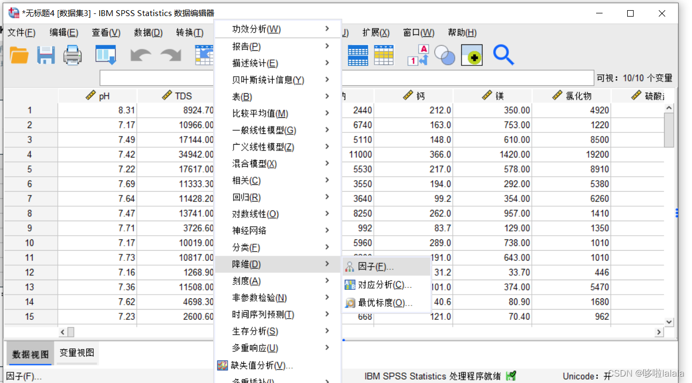Click the ruler icon beside 钙 column
Viewport: 692px width, 383px height.
[408, 96]
